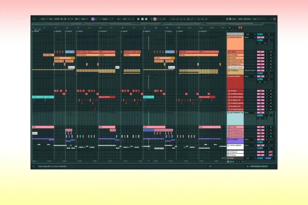308x205 pixels.
Task: Arm the SUB track for recording
Action: tap(271, 91)
